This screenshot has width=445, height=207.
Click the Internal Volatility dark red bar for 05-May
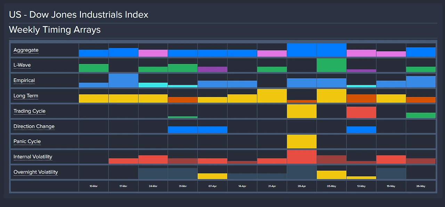coord(331,159)
